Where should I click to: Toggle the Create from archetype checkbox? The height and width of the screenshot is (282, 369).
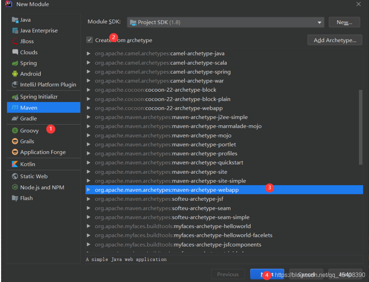(89, 40)
